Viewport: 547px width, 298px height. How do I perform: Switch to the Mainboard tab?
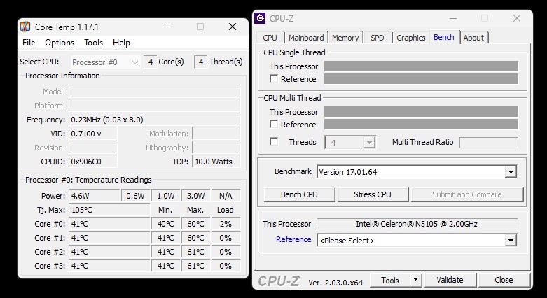(306, 38)
